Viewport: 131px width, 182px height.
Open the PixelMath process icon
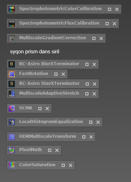[x=11, y=150]
